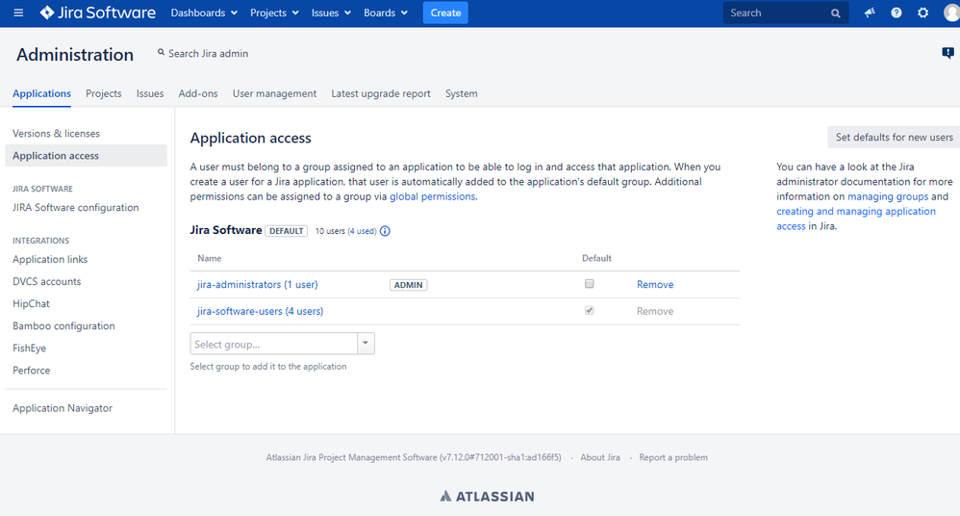This screenshot has height=516, width=960.
Task: Click the Atlassian logo in footer
Action: tap(488, 497)
